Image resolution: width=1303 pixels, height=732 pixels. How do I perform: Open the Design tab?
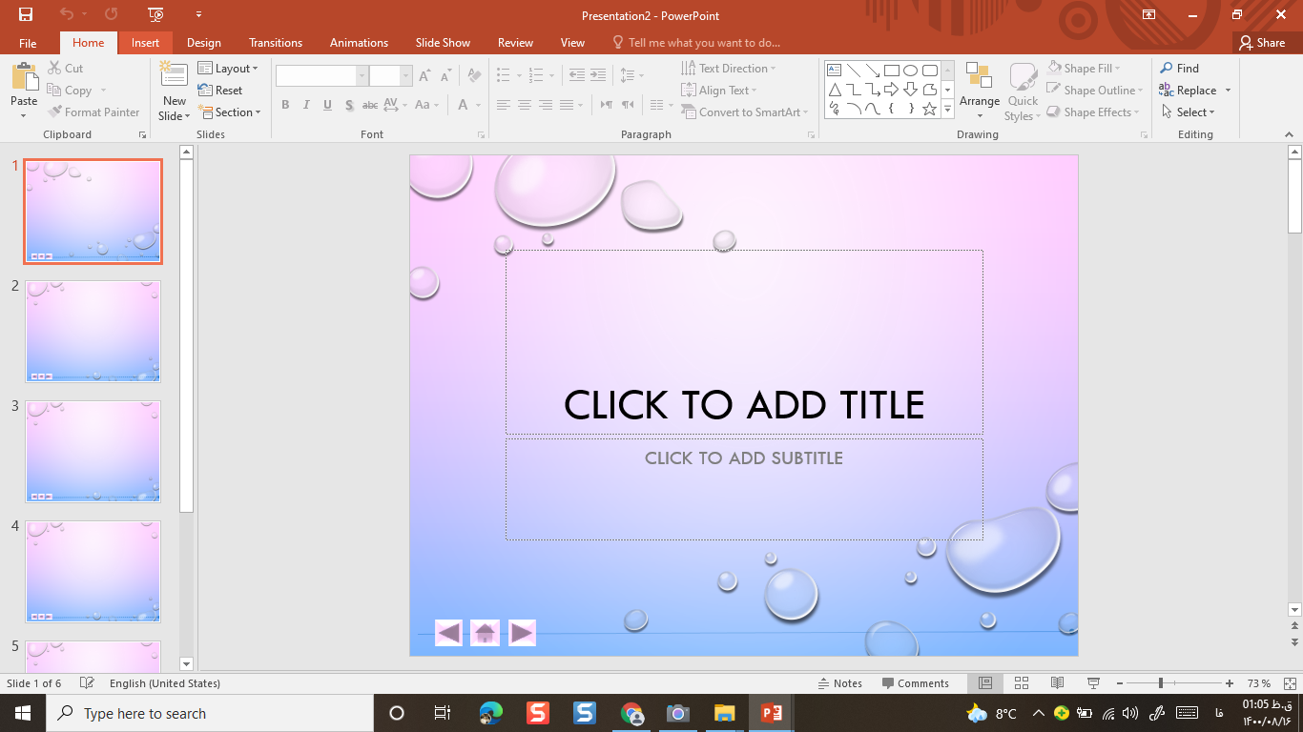tap(204, 43)
